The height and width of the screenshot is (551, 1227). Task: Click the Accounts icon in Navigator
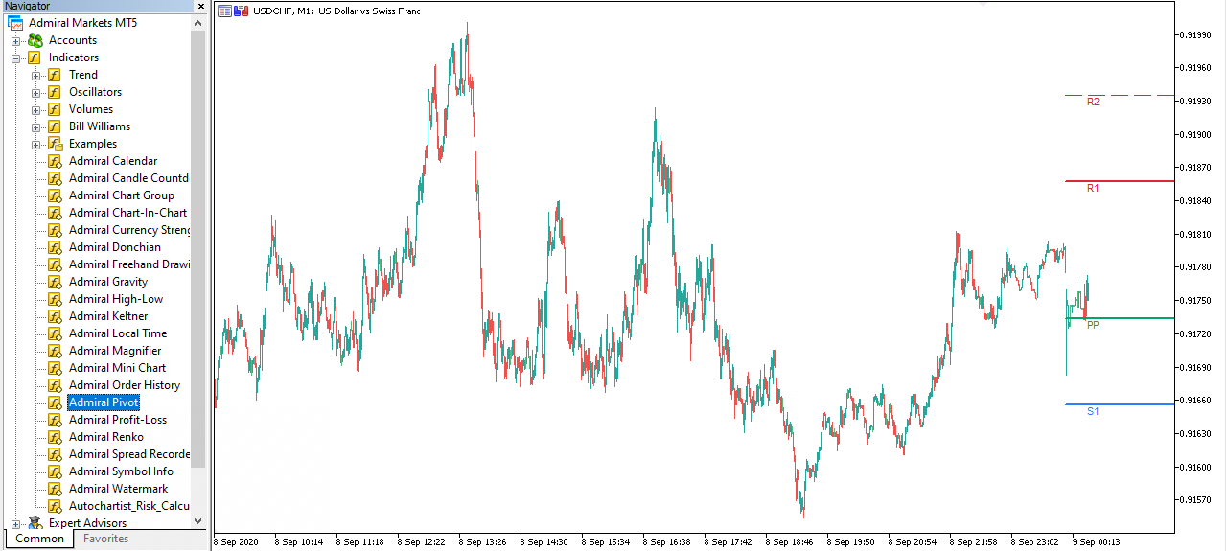(x=35, y=40)
